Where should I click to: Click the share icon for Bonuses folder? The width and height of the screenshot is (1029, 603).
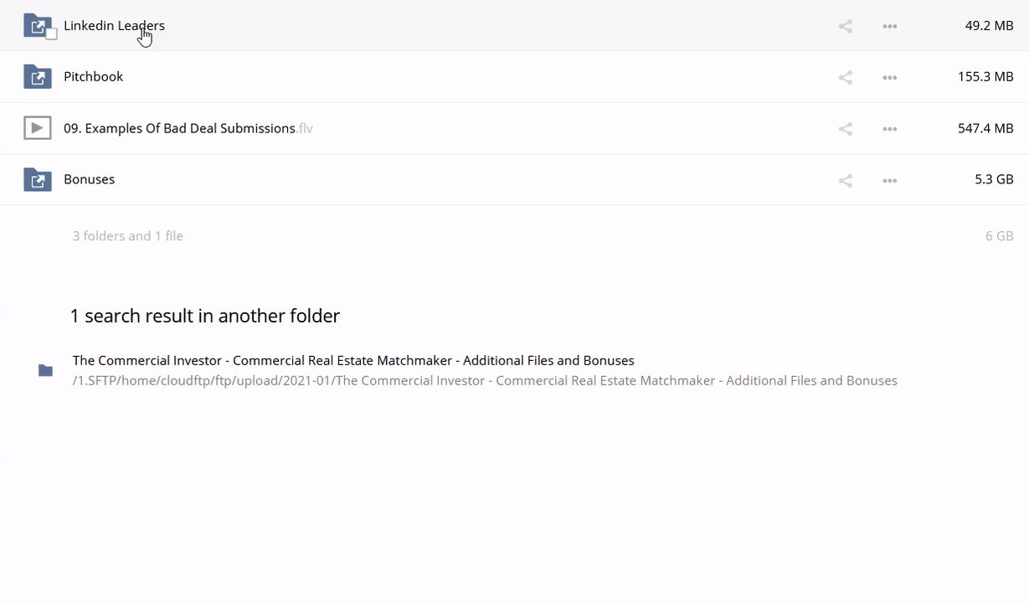pyautogui.click(x=846, y=180)
